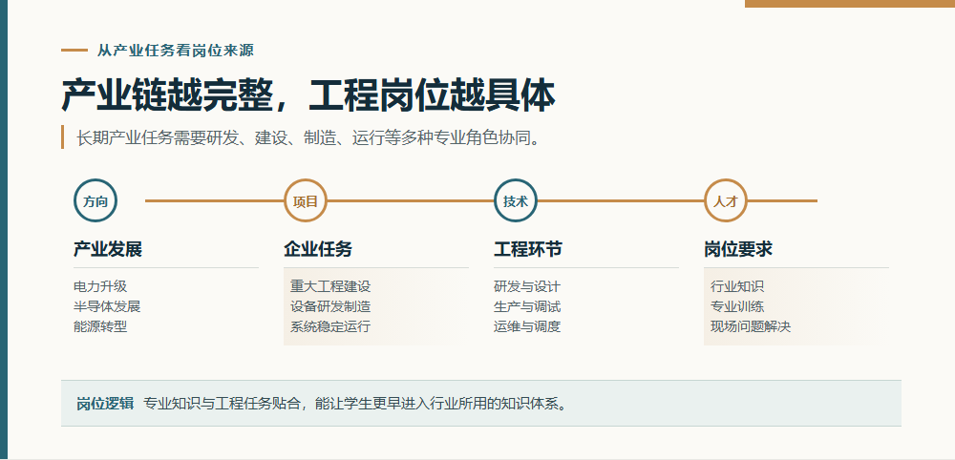
Task: Select the heading 工程环节
Action: 528,249
